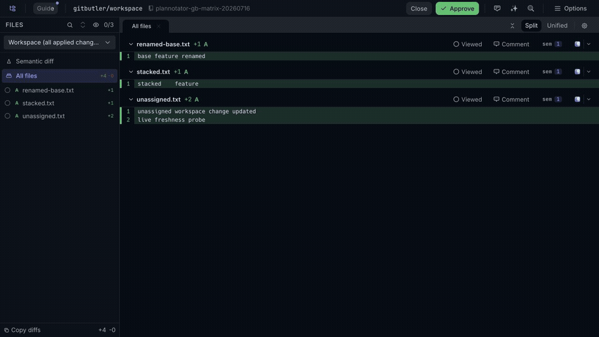Switch diff view to Unified
The image size is (599, 337).
click(x=557, y=26)
